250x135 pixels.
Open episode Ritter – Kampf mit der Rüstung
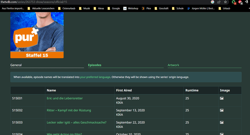(69, 110)
